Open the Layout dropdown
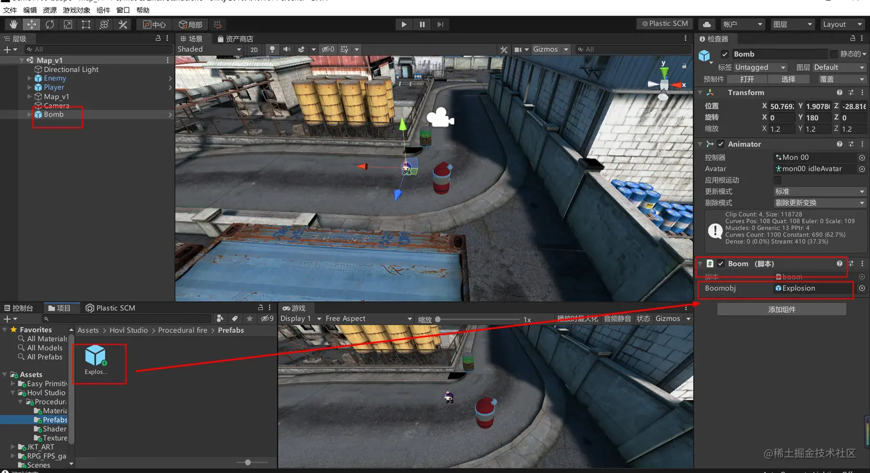This screenshot has height=473, width=870. pos(842,24)
